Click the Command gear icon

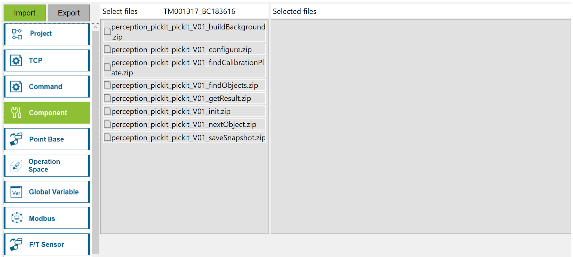(x=16, y=86)
